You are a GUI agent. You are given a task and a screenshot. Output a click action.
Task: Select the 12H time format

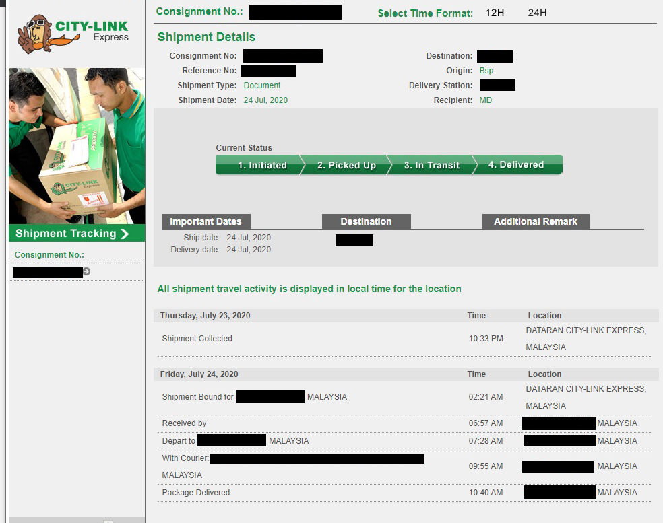coord(495,13)
